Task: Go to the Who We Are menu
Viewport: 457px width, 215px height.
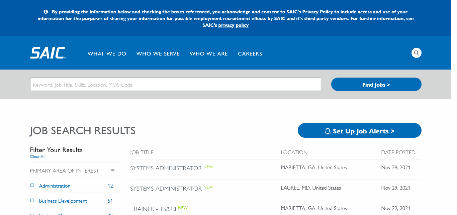Action: coord(208,53)
